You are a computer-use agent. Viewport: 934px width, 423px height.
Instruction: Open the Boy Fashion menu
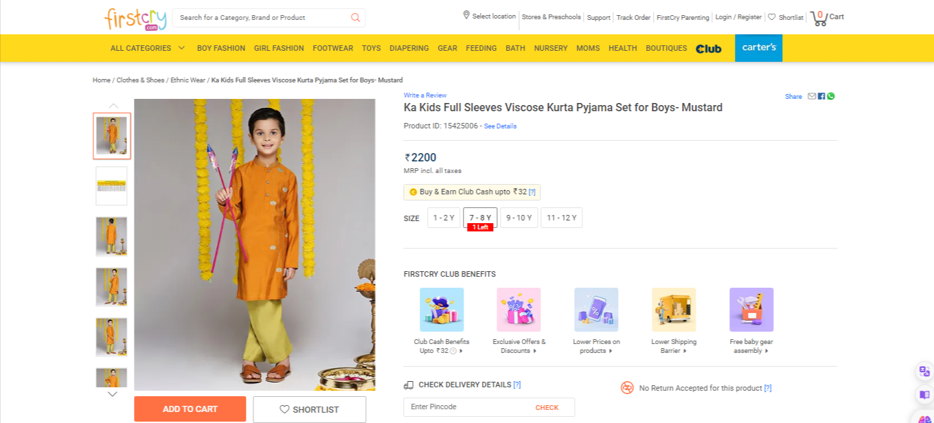221,48
